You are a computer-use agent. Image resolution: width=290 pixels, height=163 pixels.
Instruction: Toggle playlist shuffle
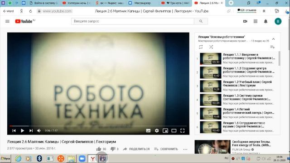(x=211, y=47)
